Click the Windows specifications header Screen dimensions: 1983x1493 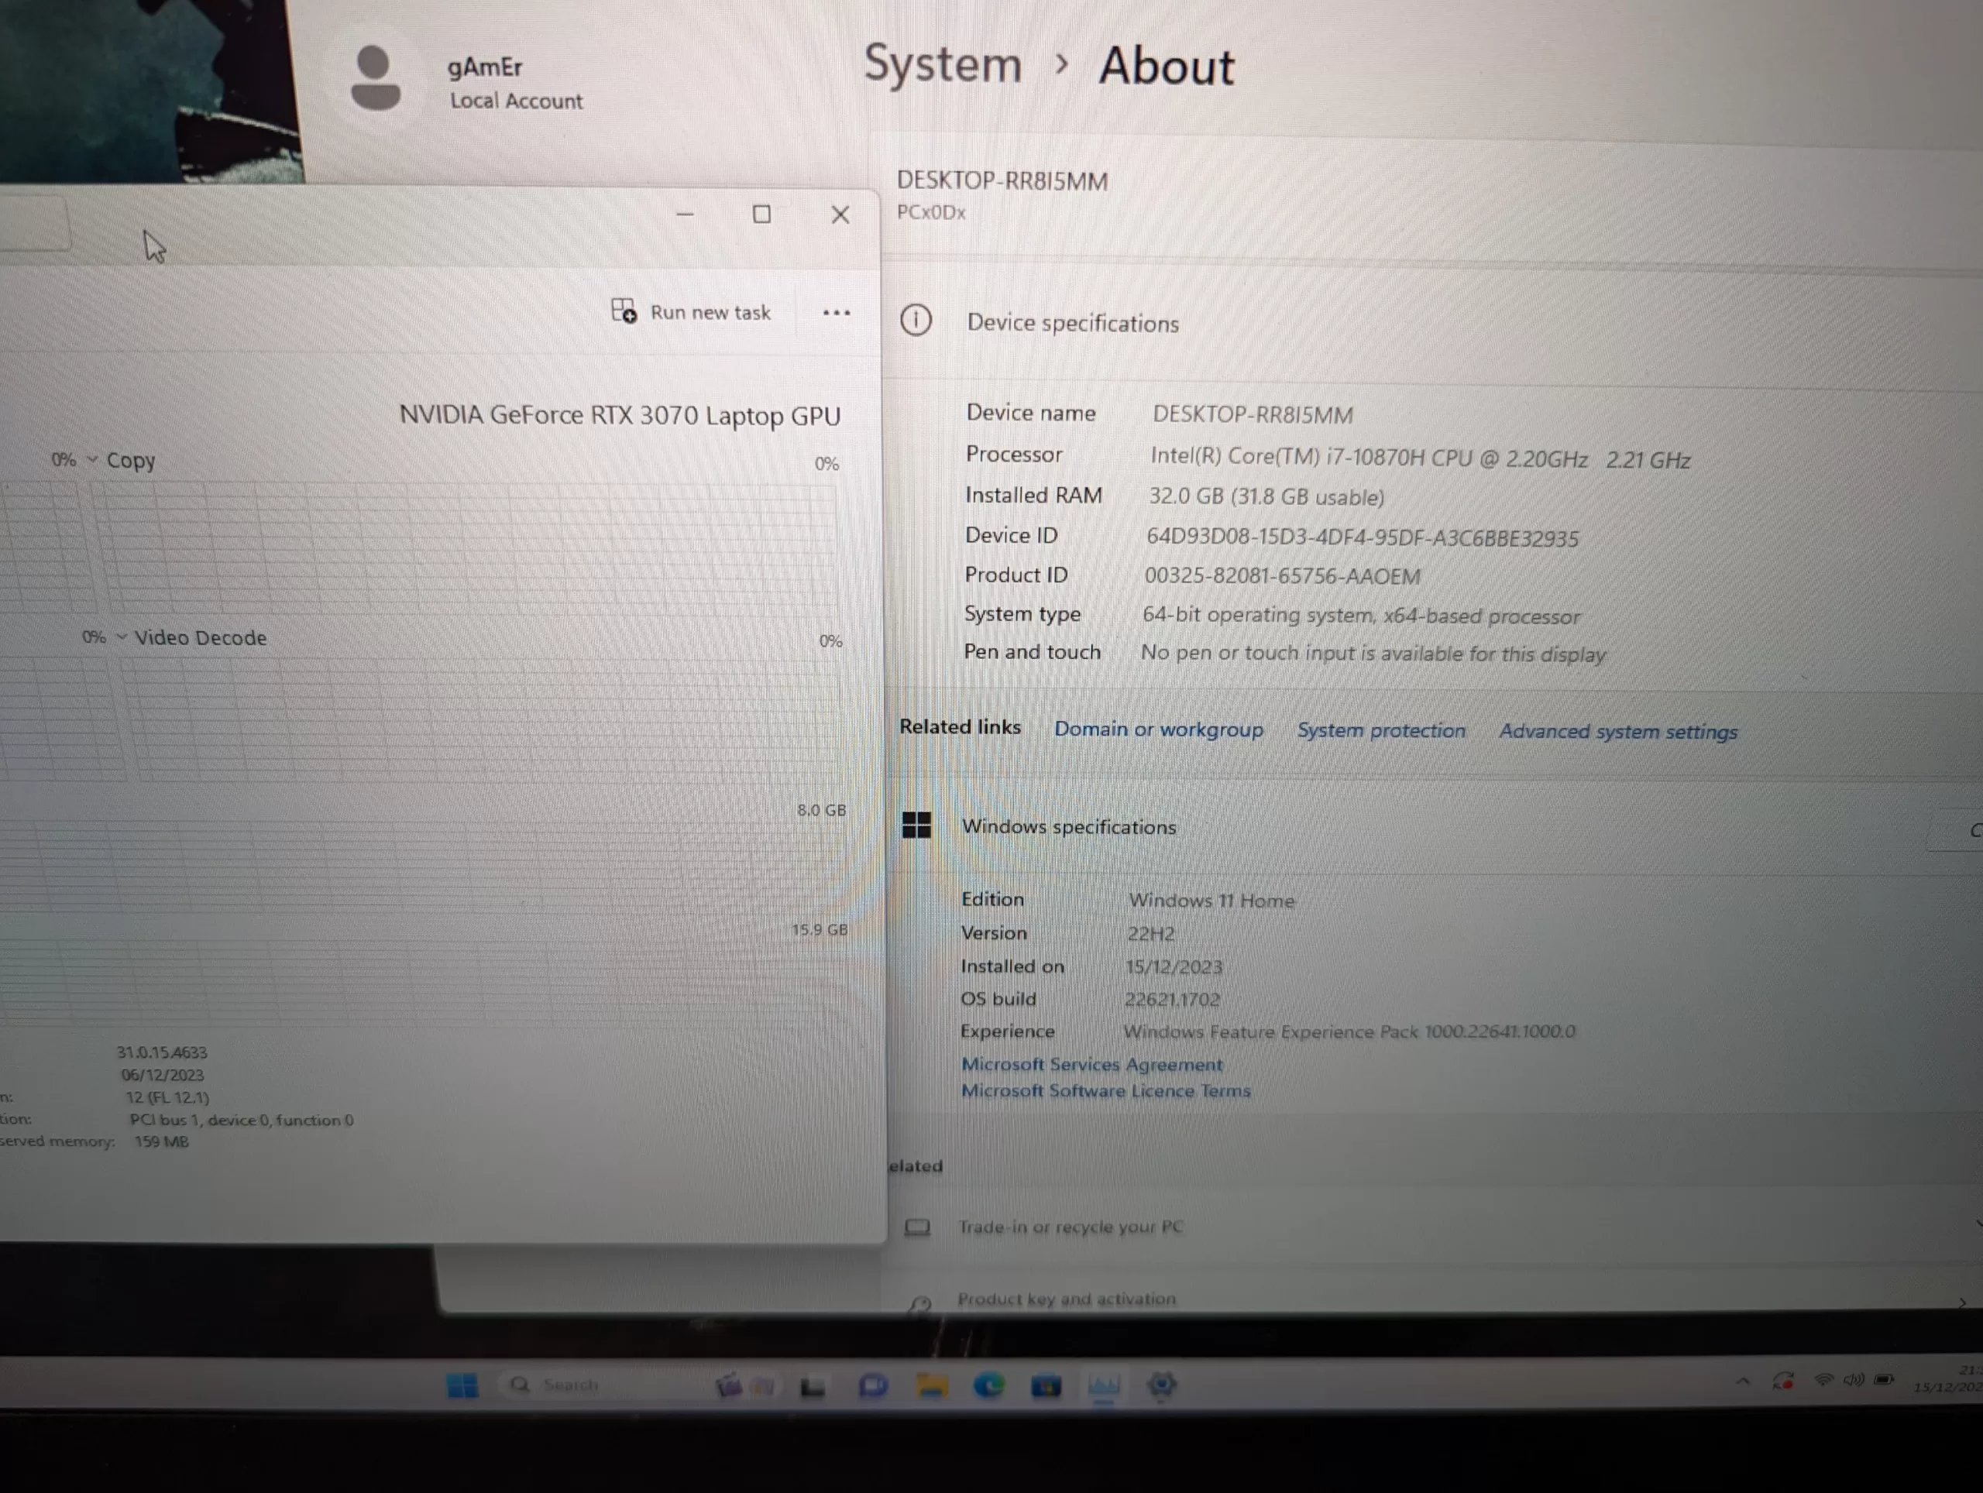pyautogui.click(x=1069, y=826)
